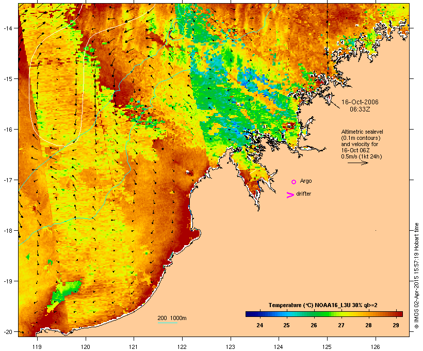Click the drifter legend label
Screen dimensions: 423x351
pyautogui.click(x=303, y=194)
